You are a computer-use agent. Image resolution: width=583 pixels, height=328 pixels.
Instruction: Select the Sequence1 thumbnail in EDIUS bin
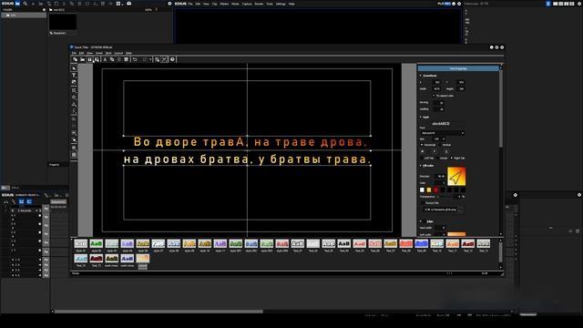[x=63, y=22]
